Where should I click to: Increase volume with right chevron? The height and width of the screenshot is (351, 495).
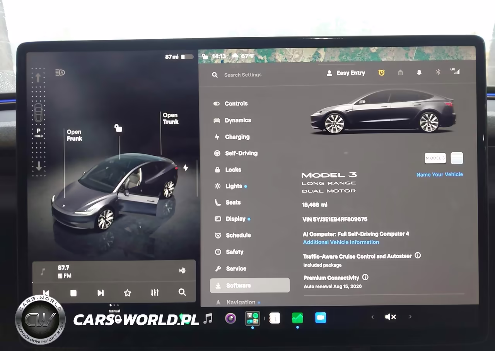[x=410, y=317]
